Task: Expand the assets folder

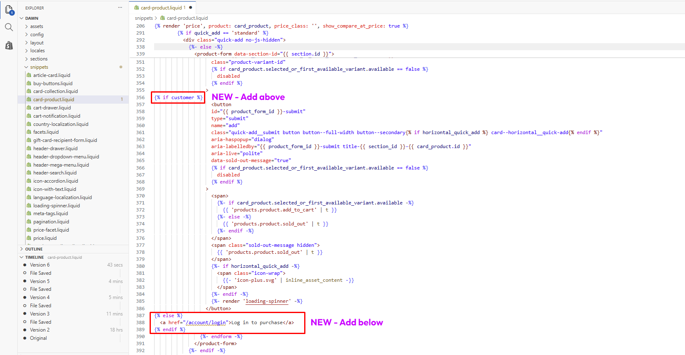Action: point(26,26)
